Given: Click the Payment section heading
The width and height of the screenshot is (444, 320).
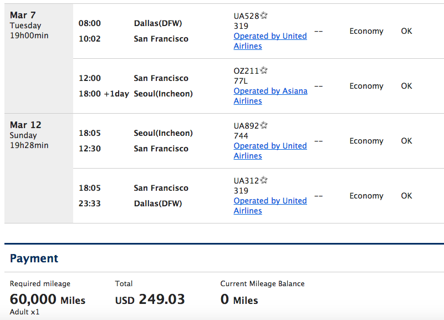Looking at the screenshot, I should coord(34,258).
